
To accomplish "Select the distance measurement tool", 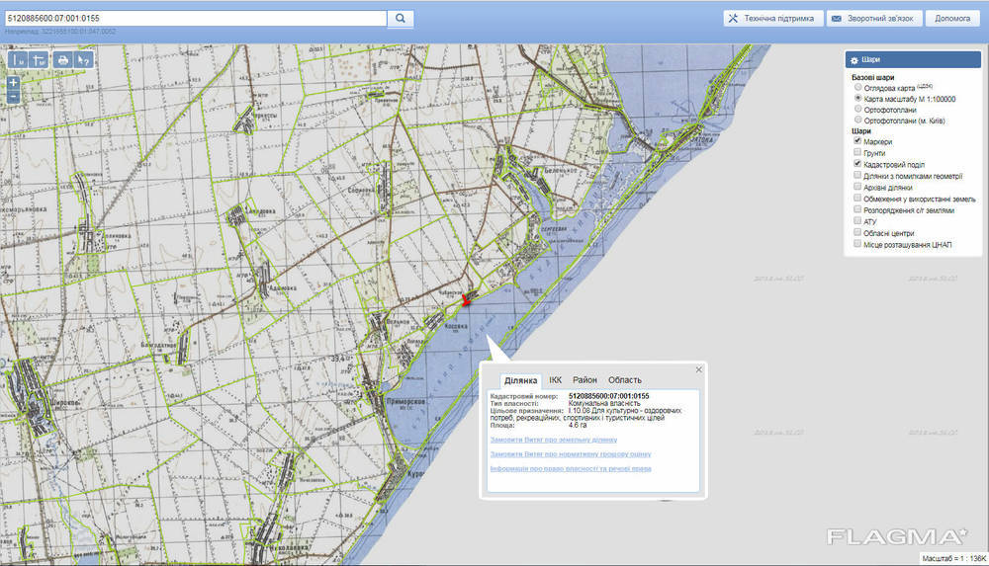I will (18, 60).
